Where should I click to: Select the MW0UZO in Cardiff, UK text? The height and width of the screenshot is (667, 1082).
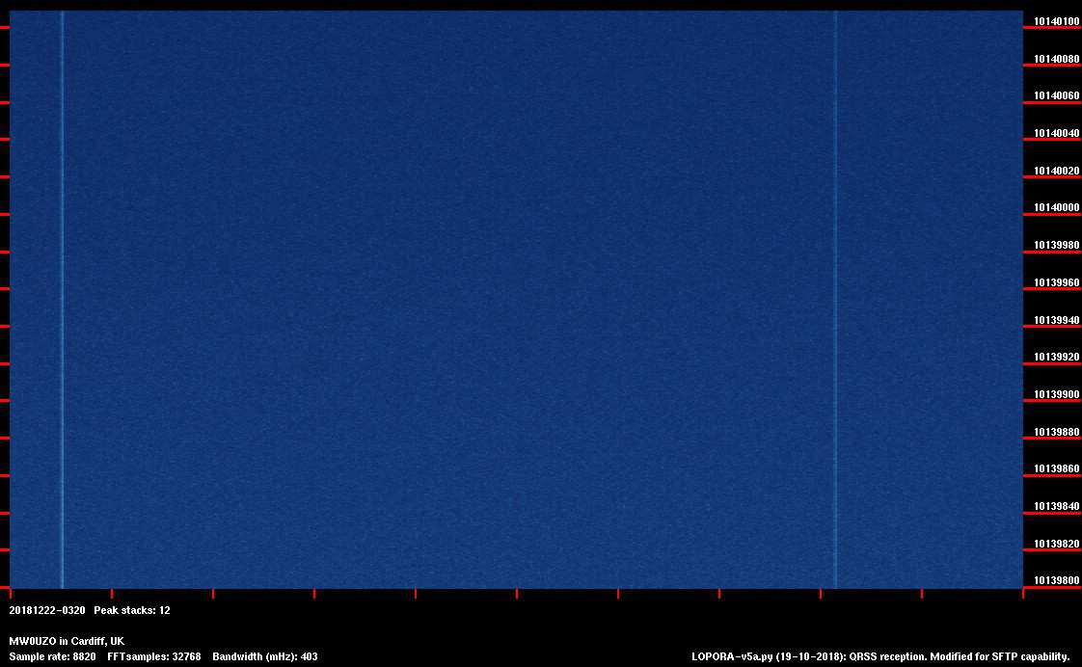[67, 641]
